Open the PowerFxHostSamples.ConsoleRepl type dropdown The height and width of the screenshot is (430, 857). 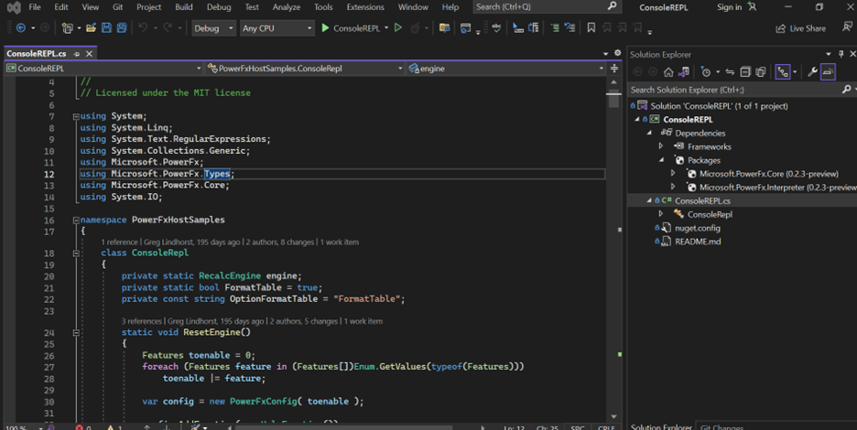(x=305, y=69)
